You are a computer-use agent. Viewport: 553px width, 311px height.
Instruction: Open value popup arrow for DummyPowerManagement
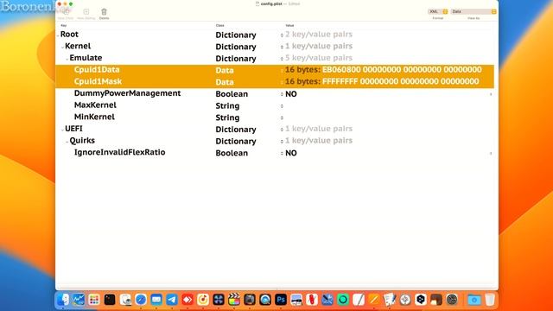tap(491, 94)
